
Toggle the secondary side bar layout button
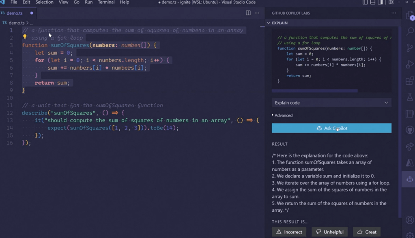(x=380, y=2)
